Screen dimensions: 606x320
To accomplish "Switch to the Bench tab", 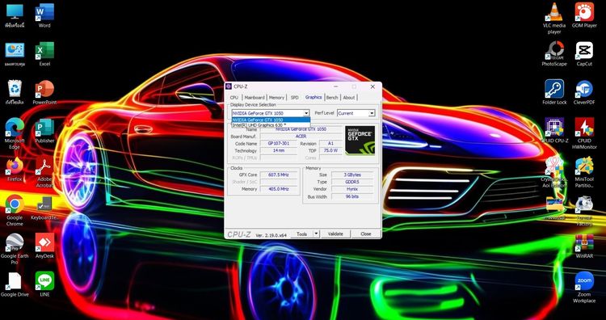I will [x=332, y=98].
